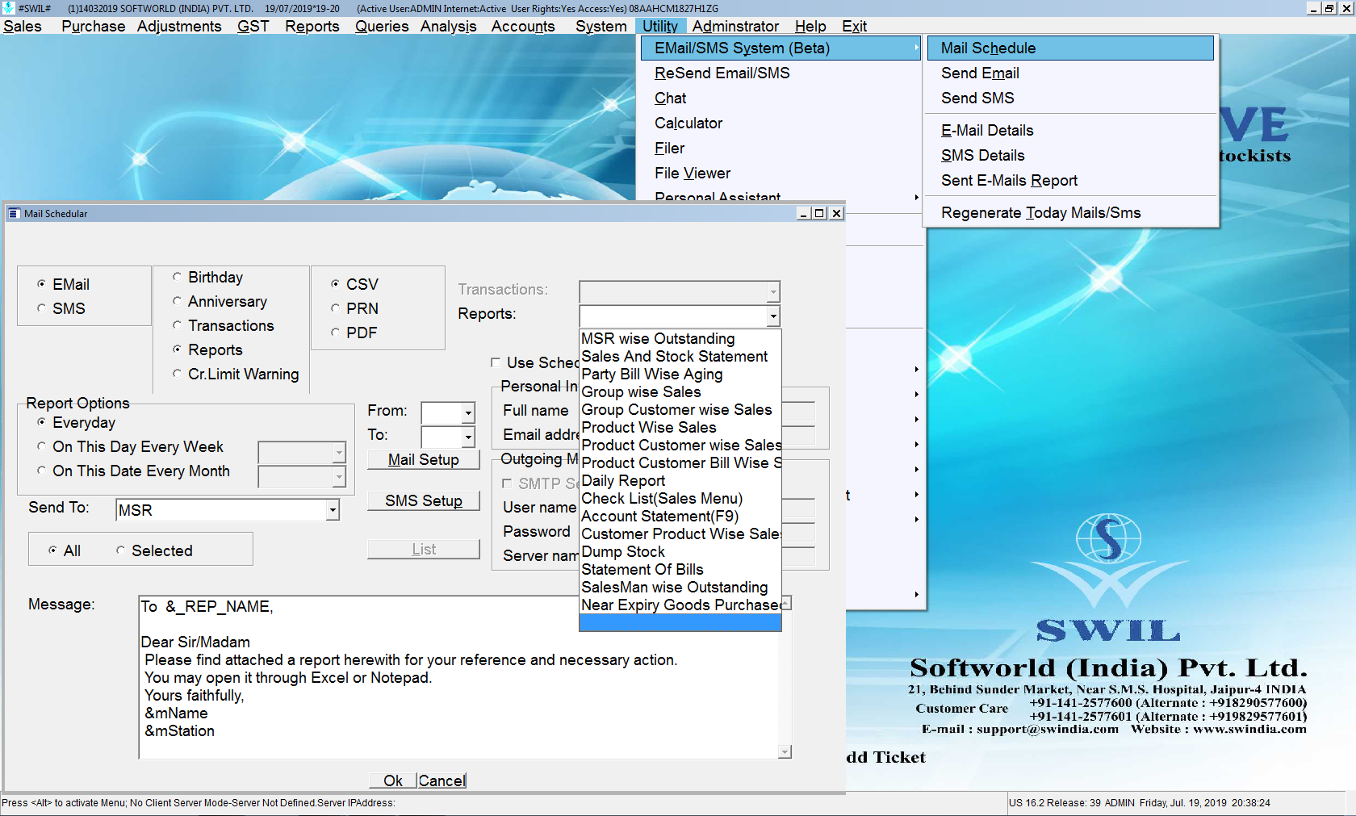
Task: Open the Send To MSR dropdown
Action: (333, 510)
